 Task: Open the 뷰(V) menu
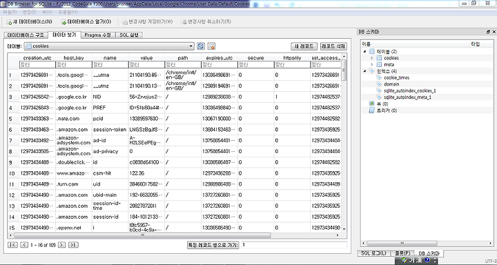(x=47, y=12)
